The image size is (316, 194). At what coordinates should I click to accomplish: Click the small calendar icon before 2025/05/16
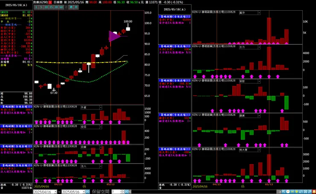click(x=65, y=2)
